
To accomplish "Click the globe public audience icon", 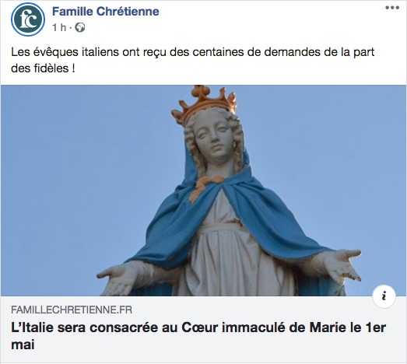I will pyautogui.click(x=80, y=27).
